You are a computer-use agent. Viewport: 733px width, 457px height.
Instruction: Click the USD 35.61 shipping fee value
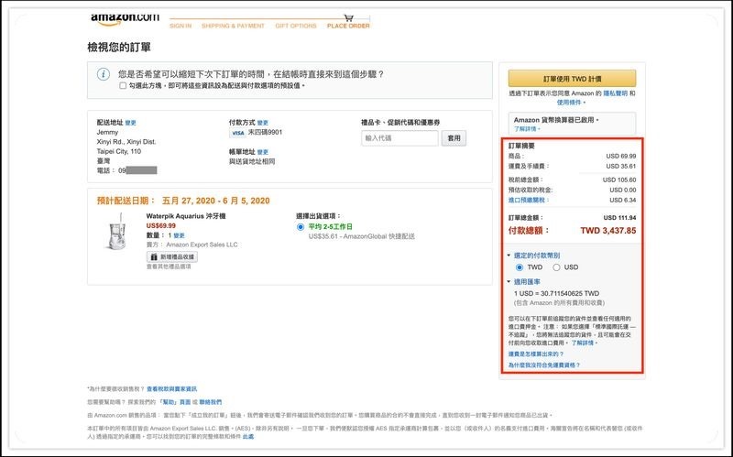(x=621, y=167)
